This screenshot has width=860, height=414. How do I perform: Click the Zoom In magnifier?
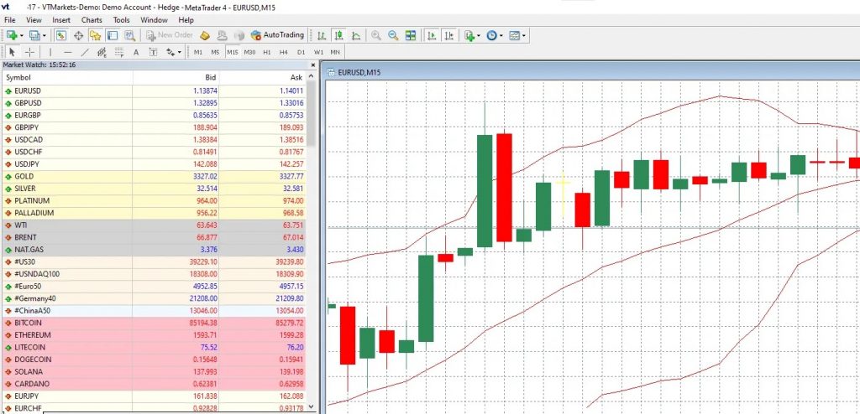click(375, 35)
